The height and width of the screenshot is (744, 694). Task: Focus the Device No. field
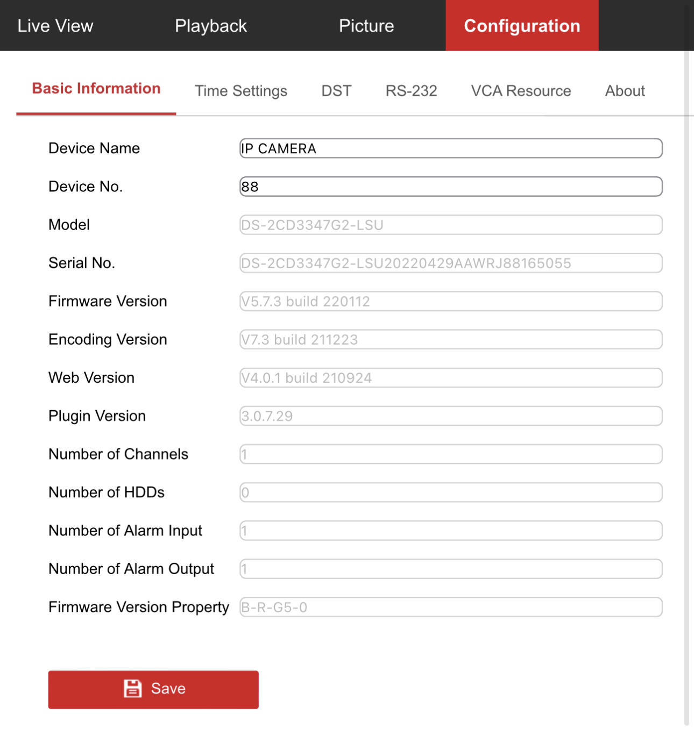[x=451, y=187]
